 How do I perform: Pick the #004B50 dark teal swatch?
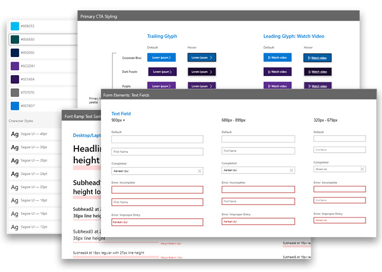pyautogui.click(x=15, y=39)
